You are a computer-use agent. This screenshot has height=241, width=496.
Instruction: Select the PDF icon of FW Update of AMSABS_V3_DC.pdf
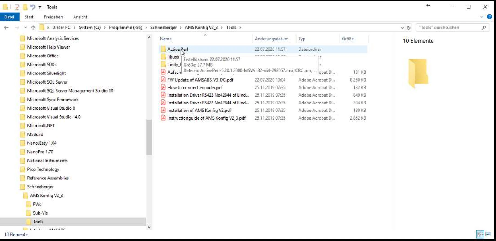163,80
